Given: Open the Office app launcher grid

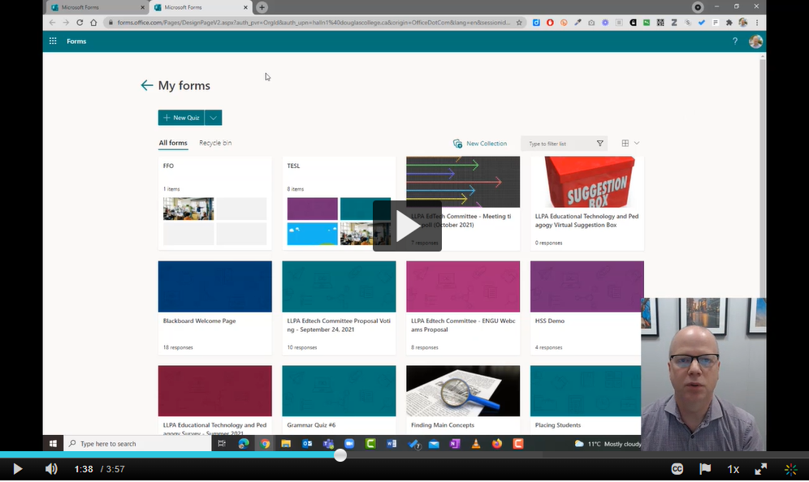Looking at the screenshot, I should click(53, 41).
